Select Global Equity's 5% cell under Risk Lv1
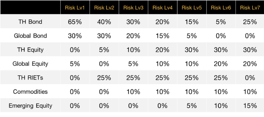Screen dimensions: 264x117 point(75,64)
